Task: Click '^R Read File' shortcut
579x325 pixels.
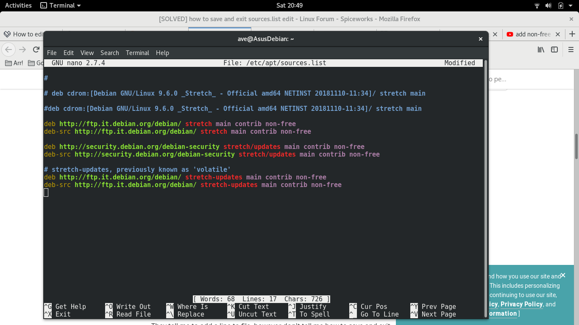Action: coord(128,314)
